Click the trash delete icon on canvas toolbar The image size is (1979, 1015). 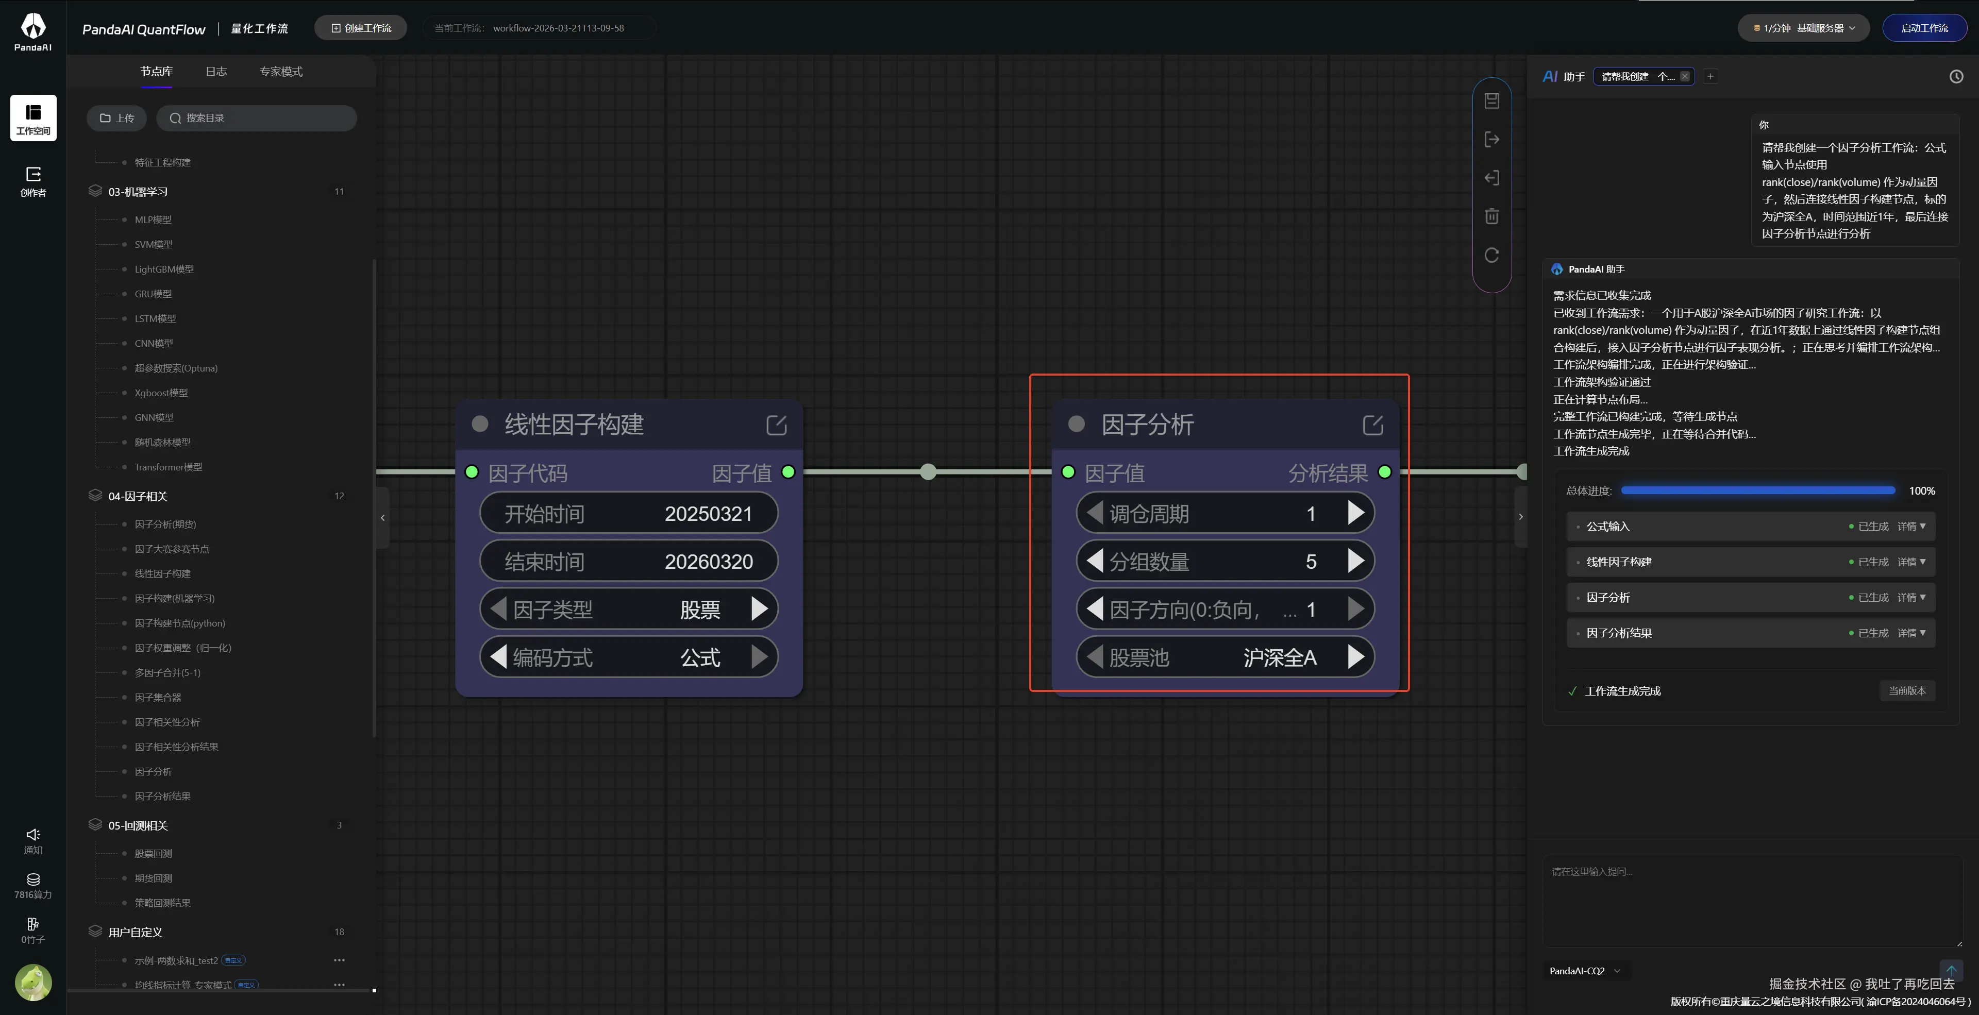click(x=1491, y=216)
